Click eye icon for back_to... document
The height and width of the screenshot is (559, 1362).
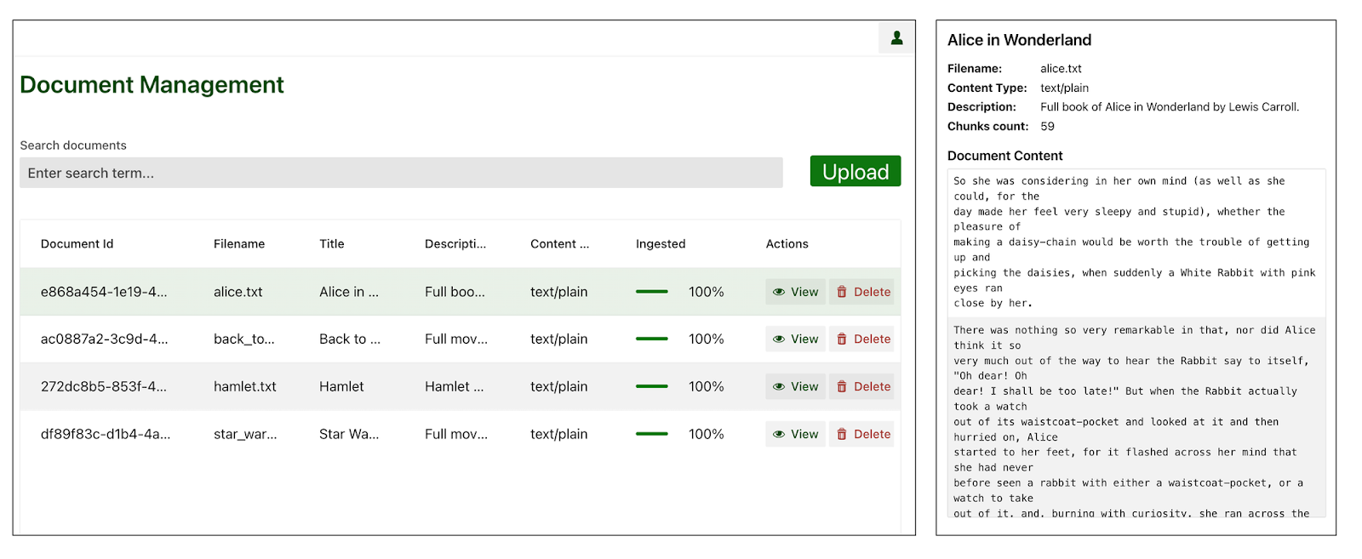(x=778, y=339)
